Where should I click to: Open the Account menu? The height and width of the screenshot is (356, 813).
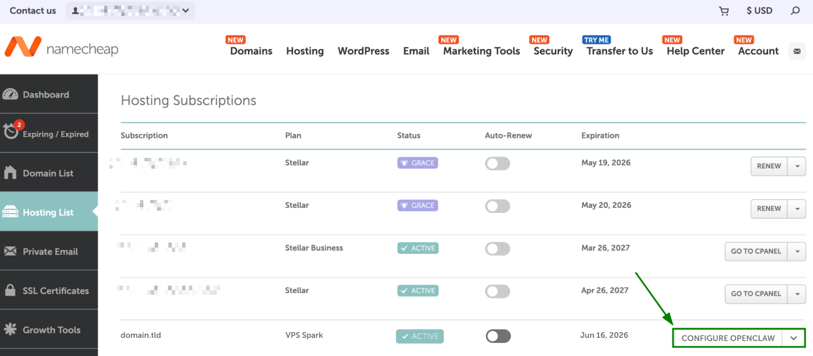pos(758,51)
